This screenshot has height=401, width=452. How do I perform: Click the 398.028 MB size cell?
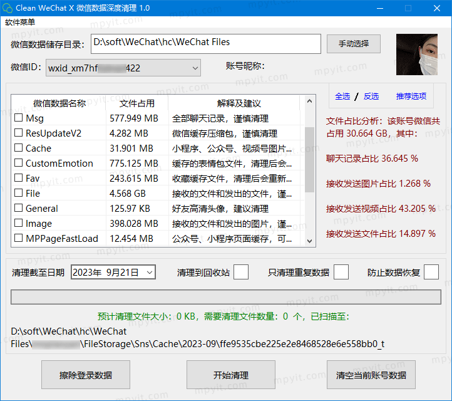[134, 223]
